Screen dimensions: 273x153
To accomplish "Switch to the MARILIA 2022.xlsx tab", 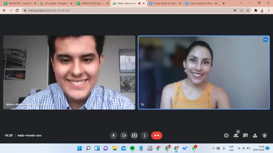I will pos(92,3).
